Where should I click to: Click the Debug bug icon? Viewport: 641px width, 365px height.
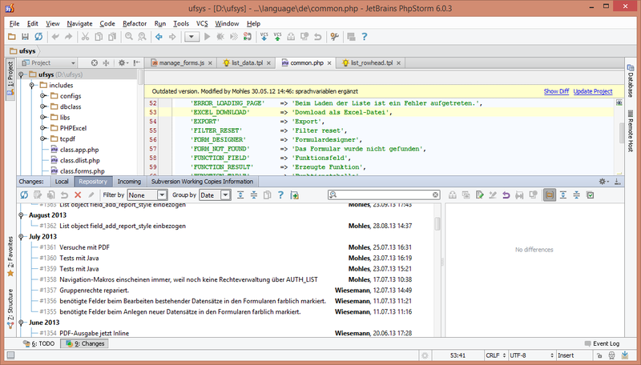click(220, 37)
